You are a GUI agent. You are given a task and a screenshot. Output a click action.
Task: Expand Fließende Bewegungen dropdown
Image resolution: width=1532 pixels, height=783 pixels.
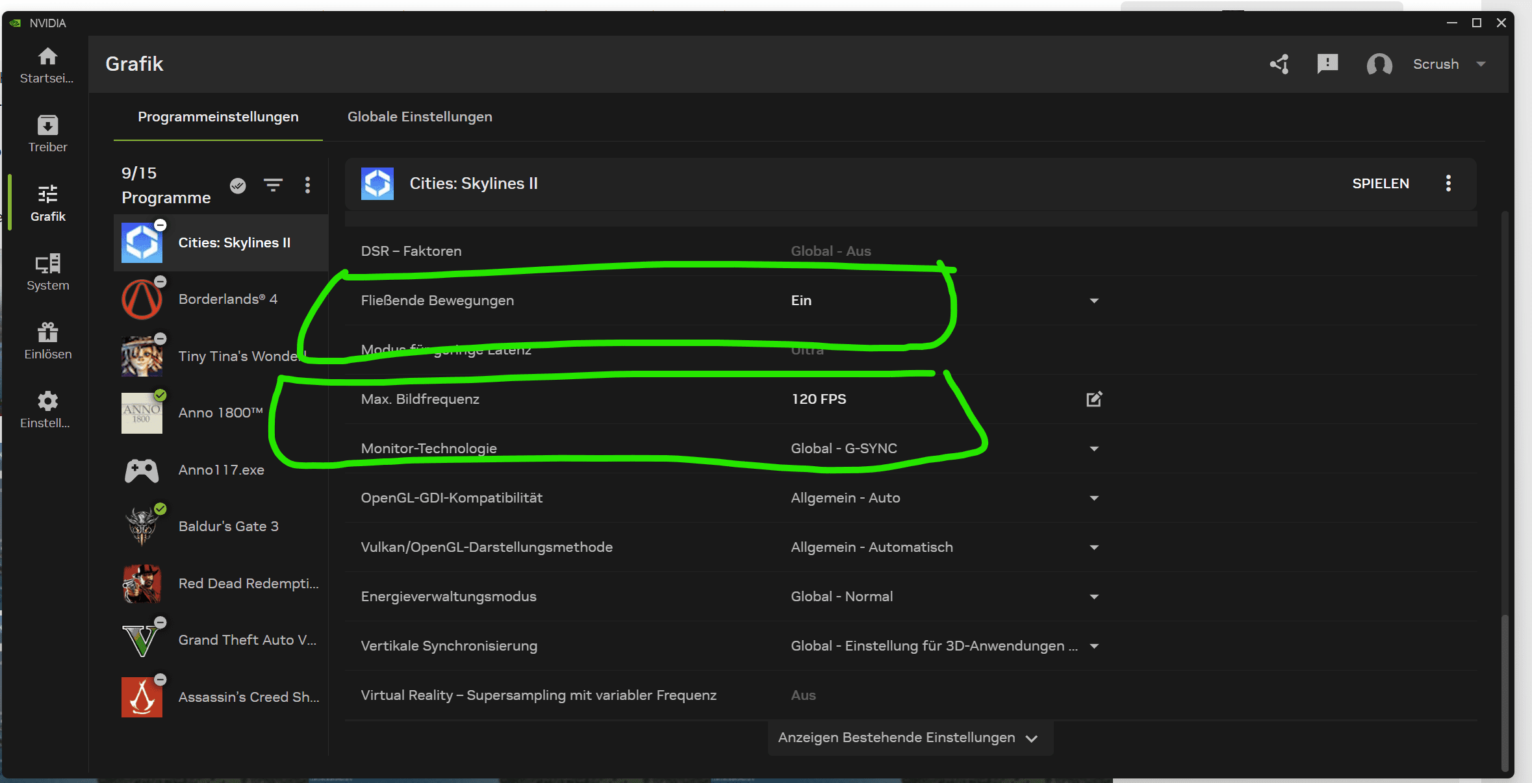click(1094, 301)
